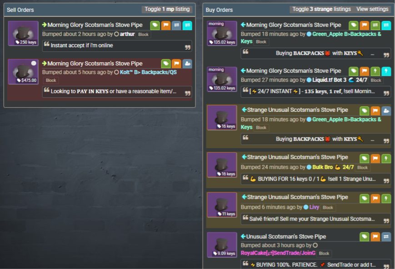Screen dimensions: 395x269
Task: Click Bulk Bro's 16 keys item thumbnail
Action: point(222,165)
